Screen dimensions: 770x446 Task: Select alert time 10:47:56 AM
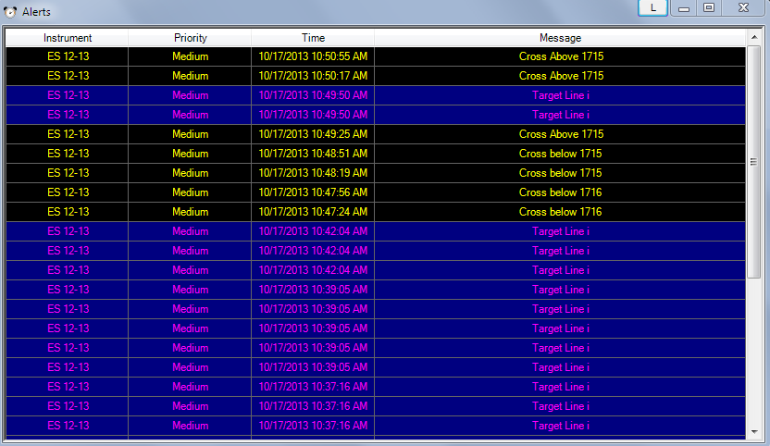tap(313, 192)
